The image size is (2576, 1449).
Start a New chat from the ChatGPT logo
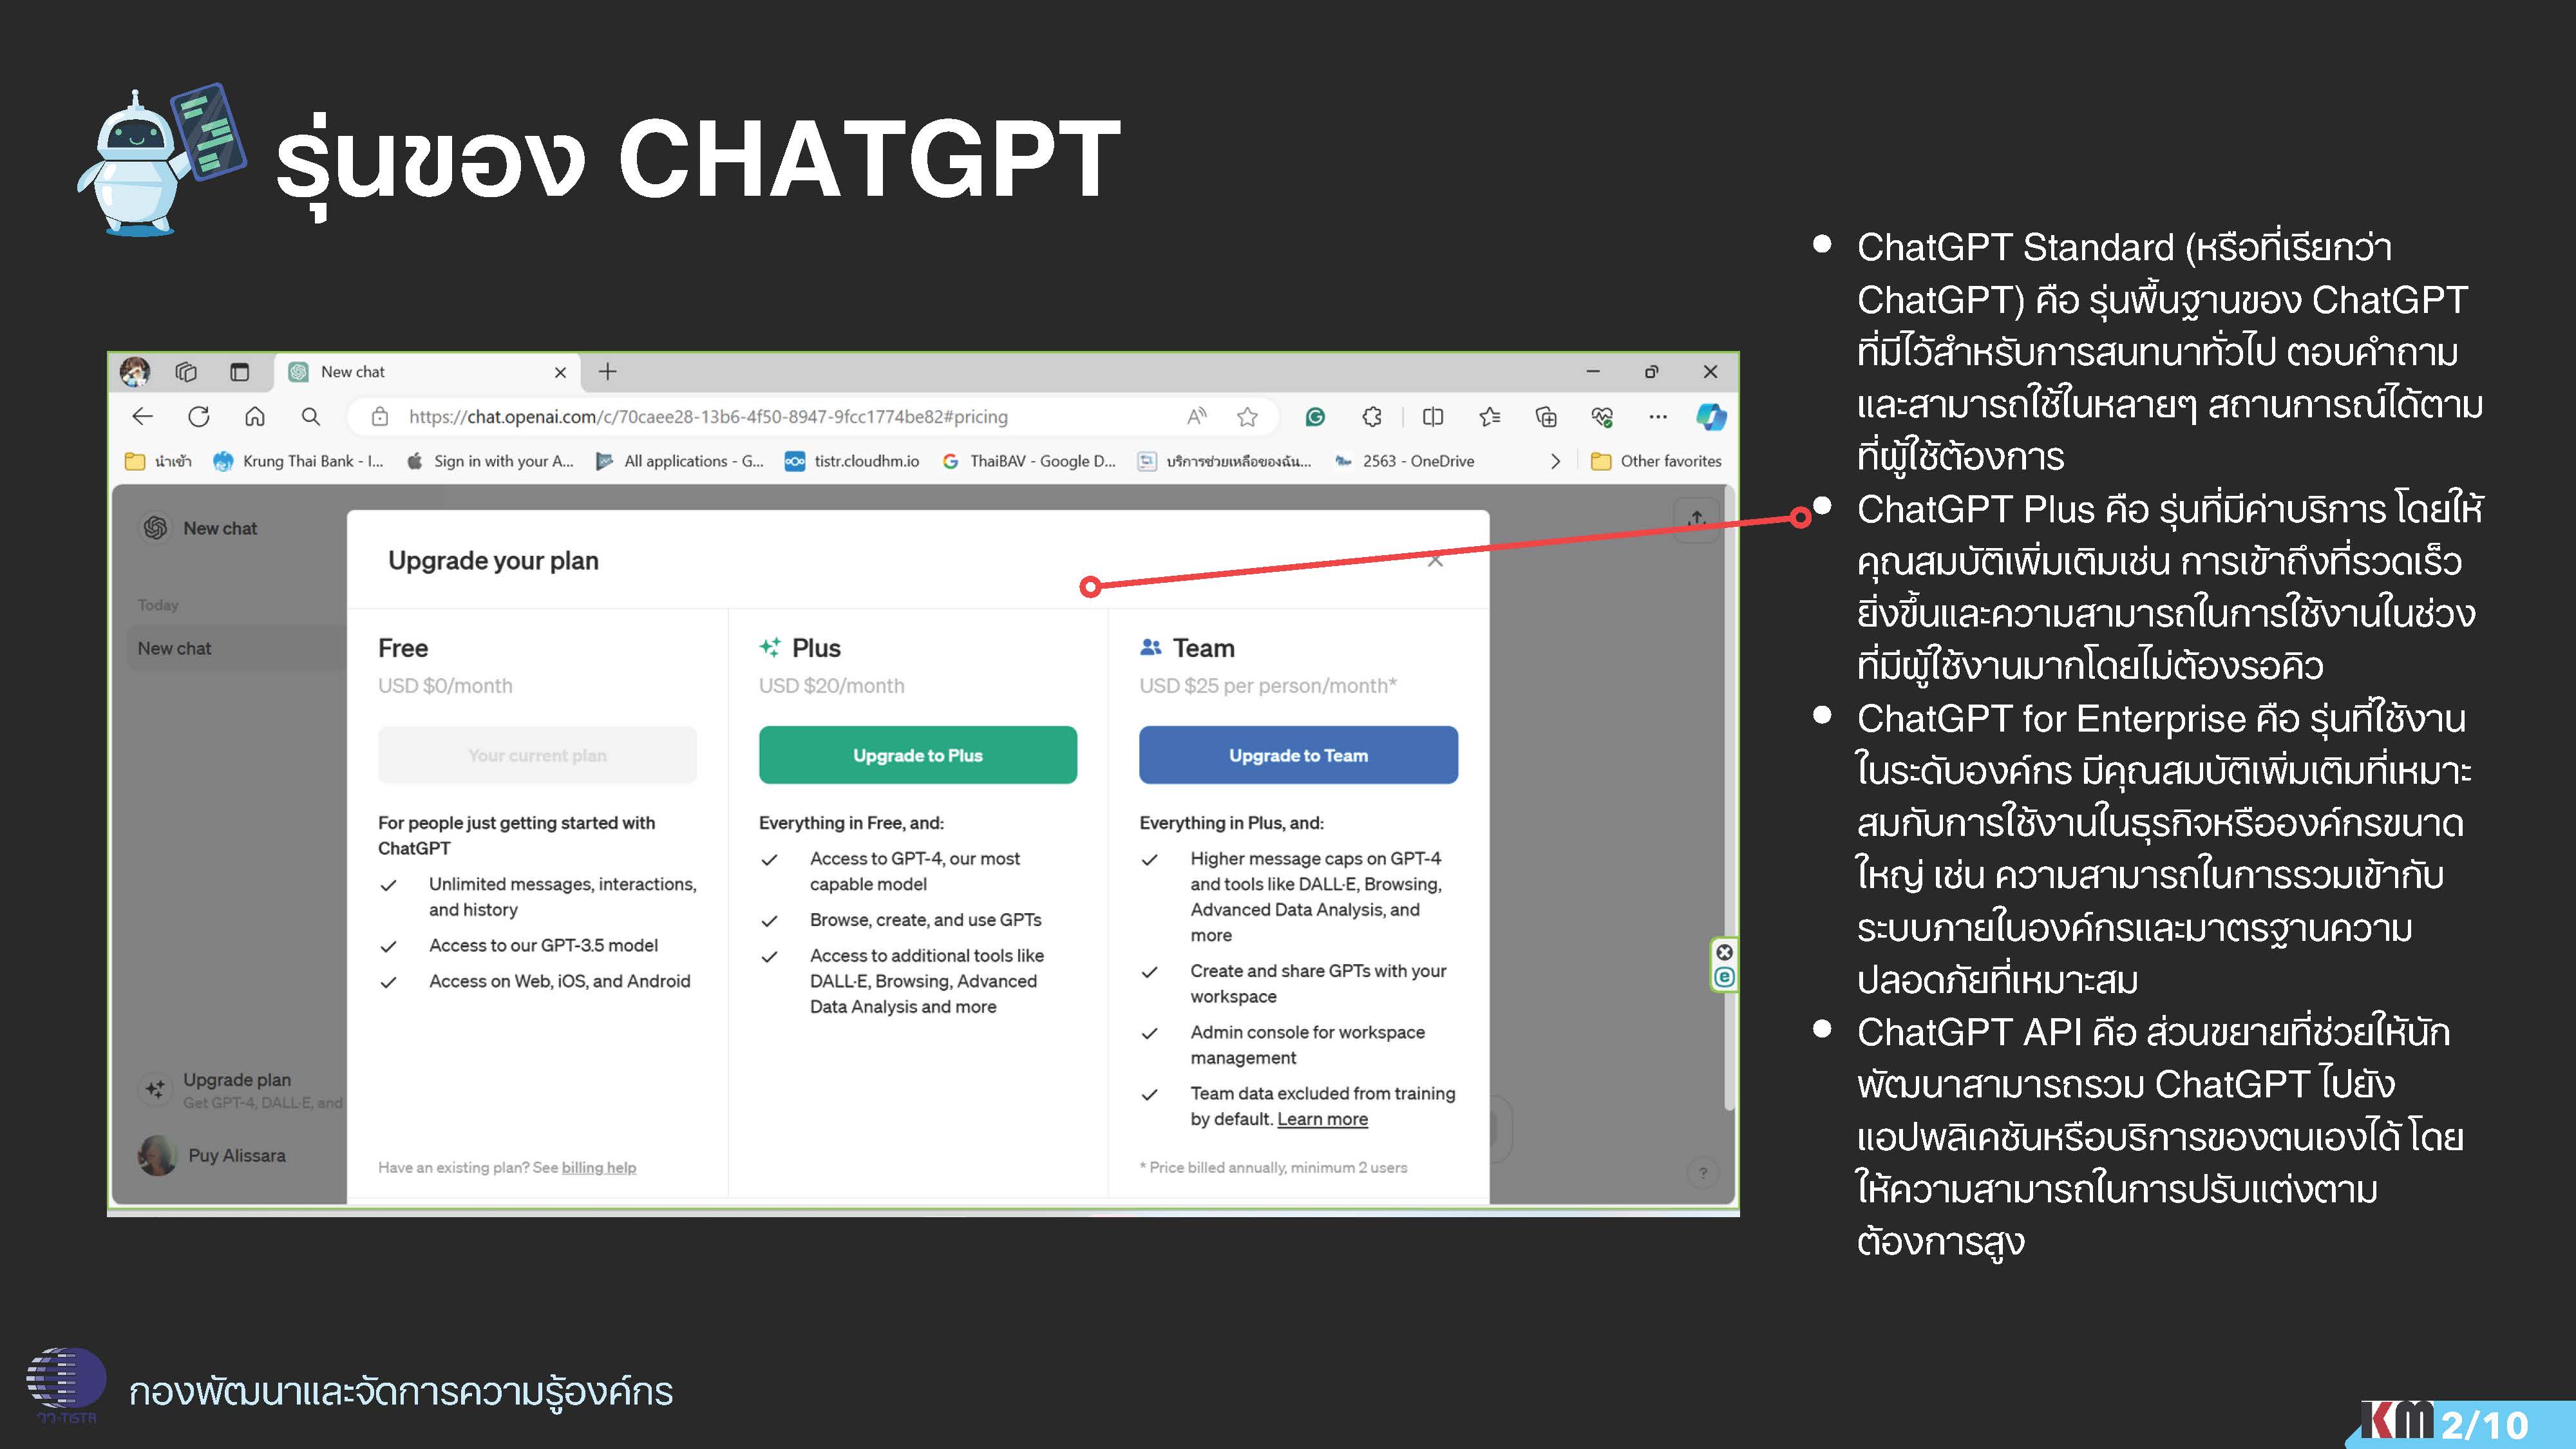199,528
